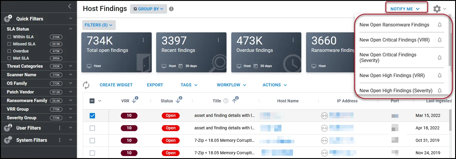The image size is (456, 159).
Task: Click bell for New Open Critical Findings (VRR)
Action: (x=440, y=40)
